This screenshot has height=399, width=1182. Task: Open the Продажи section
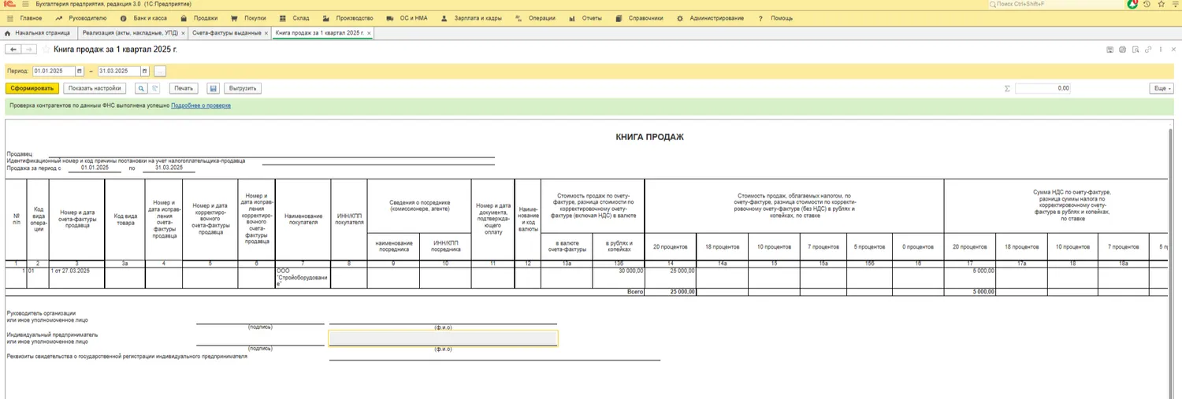(x=199, y=17)
